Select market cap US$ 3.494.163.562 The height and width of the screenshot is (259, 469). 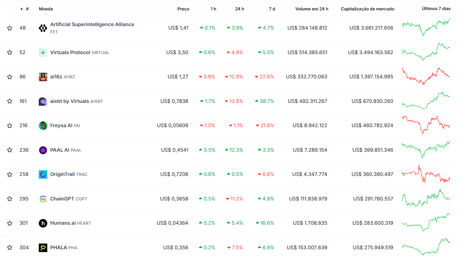[x=371, y=53]
